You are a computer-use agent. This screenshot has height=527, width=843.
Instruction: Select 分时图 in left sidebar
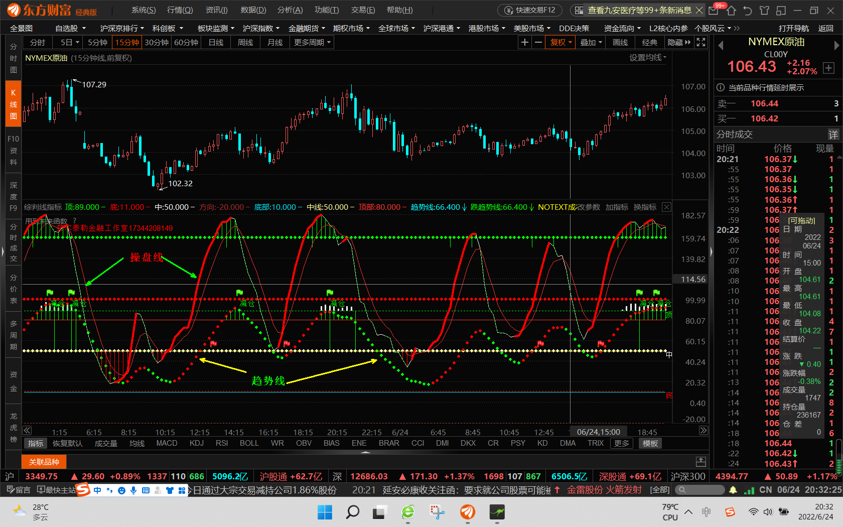coord(14,58)
